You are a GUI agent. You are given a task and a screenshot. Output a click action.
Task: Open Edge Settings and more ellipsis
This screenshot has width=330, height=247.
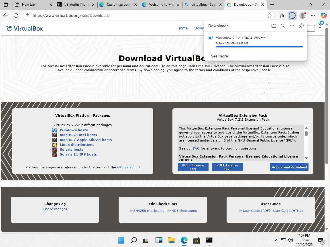[x=313, y=15]
